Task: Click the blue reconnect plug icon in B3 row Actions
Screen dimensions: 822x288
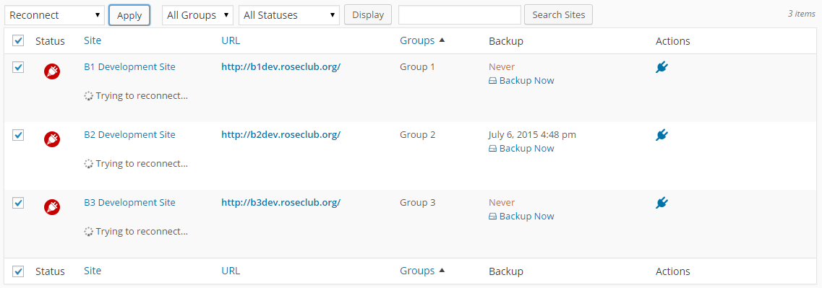Action: (662, 203)
